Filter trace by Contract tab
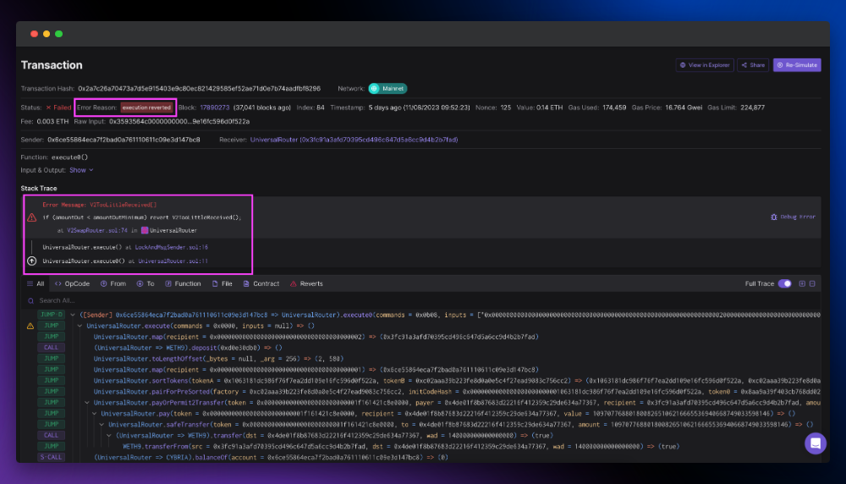 point(261,284)
